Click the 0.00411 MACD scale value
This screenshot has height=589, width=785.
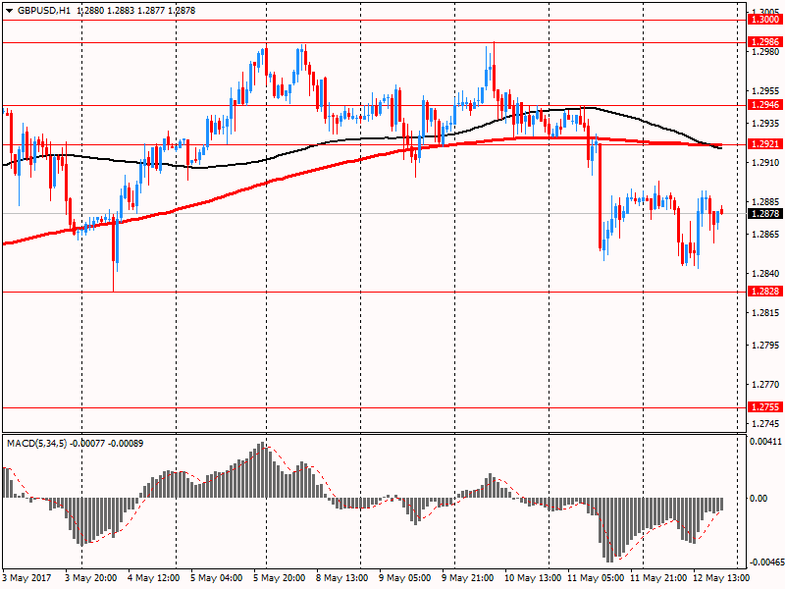(765, 441)
